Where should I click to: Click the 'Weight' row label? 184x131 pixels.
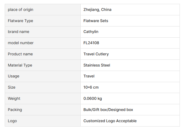(x=14, y=99)
